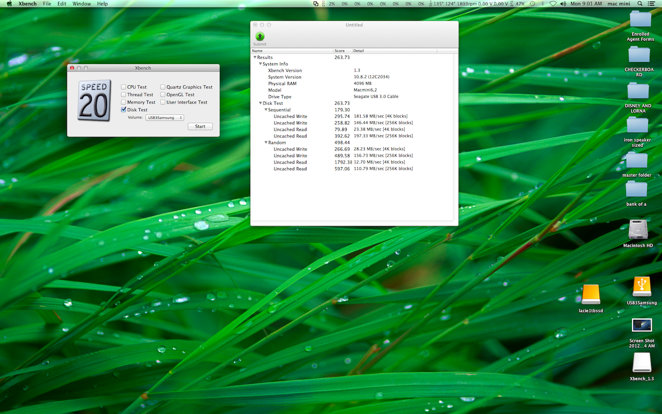Open the Xbench application menu
The width and height of the screenshot is (662, 414).
click(27, 3)
